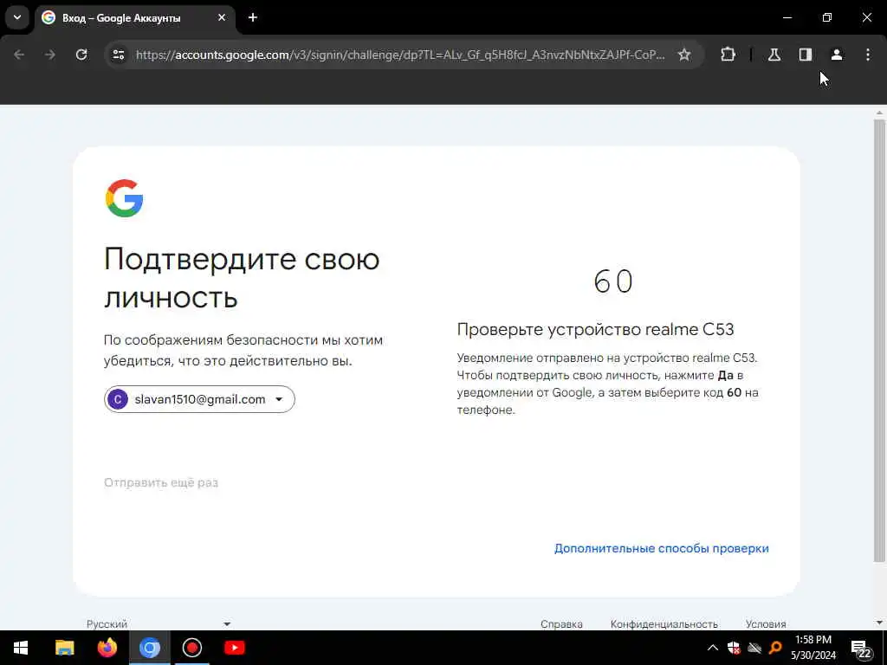This screenshot has height=665, width=887.
Task: Minimize the browser window
Action: coord(787,17)
